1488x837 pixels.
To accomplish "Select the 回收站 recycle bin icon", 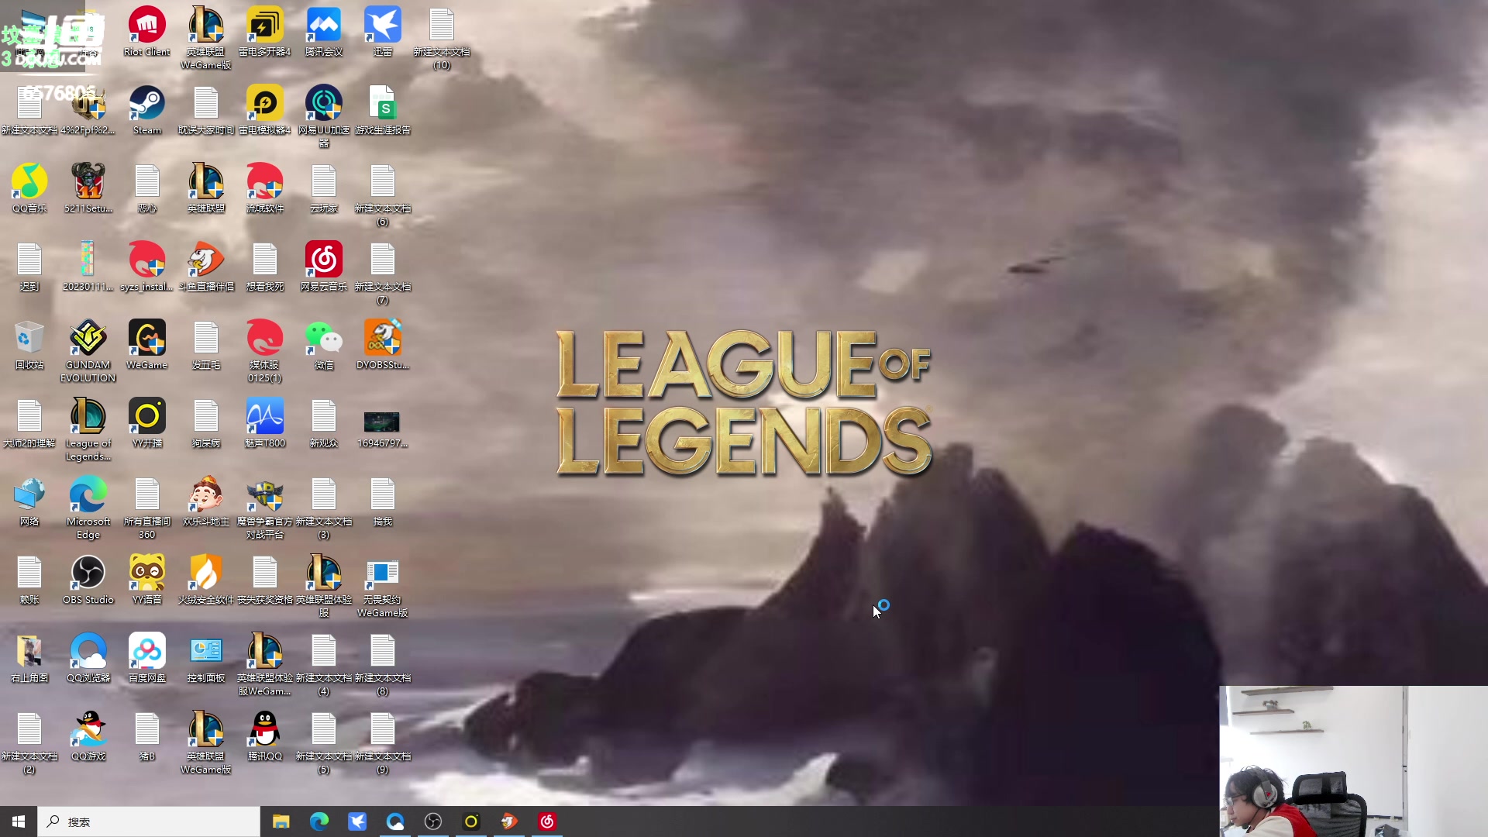I will [29, 346].
